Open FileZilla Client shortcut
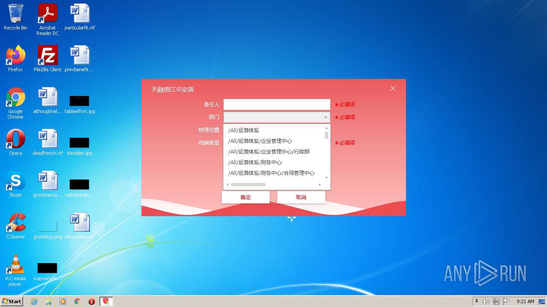This screenshot has height=307, width=547. tap(47, 59)
